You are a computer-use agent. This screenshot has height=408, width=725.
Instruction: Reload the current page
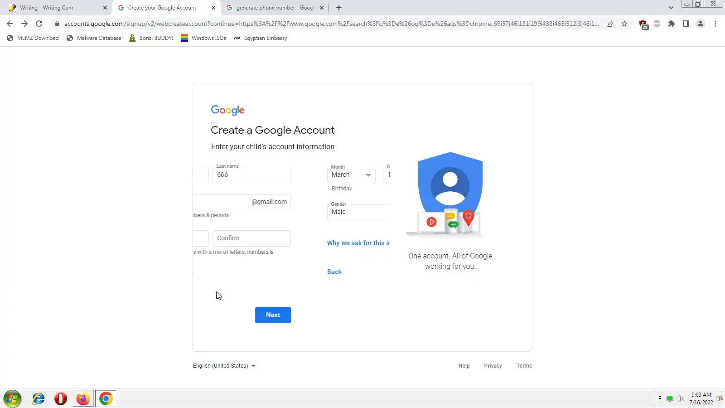pyautogui.click(x=39, y=24)
